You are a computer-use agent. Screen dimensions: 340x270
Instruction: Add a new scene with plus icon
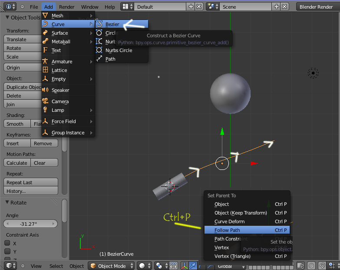click(x=277, y=7)
